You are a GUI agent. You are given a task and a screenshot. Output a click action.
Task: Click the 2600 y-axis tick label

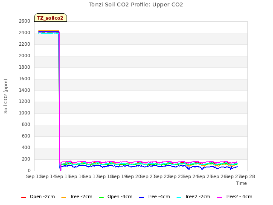25,21
